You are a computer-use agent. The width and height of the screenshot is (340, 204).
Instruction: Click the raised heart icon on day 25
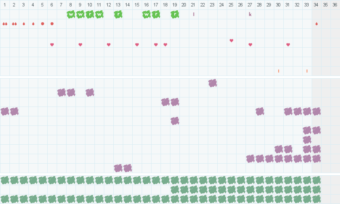tap(231, 41)
